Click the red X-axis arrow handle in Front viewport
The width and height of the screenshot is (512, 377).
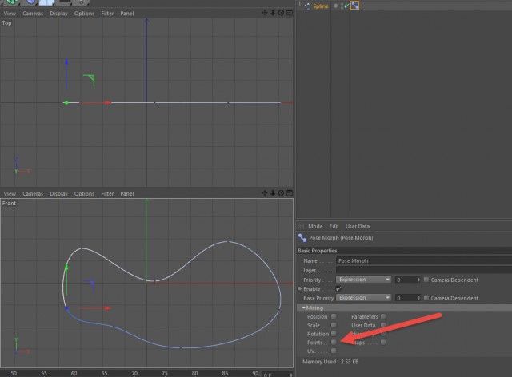(x=108, y=308)
